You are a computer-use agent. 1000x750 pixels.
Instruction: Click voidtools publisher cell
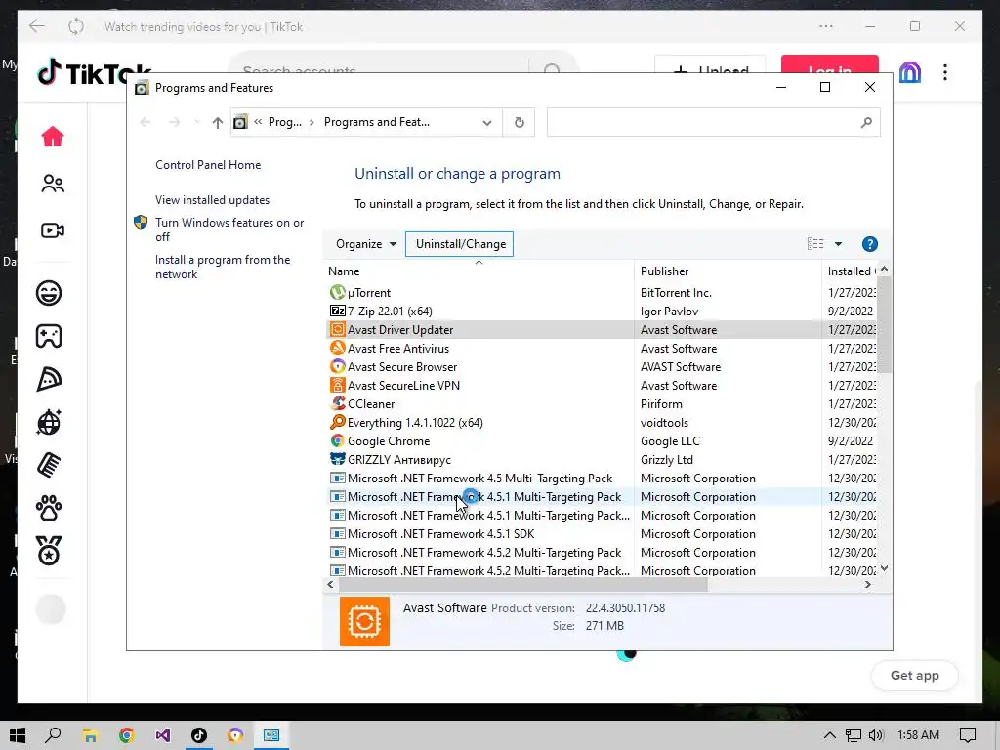[664, 423]
